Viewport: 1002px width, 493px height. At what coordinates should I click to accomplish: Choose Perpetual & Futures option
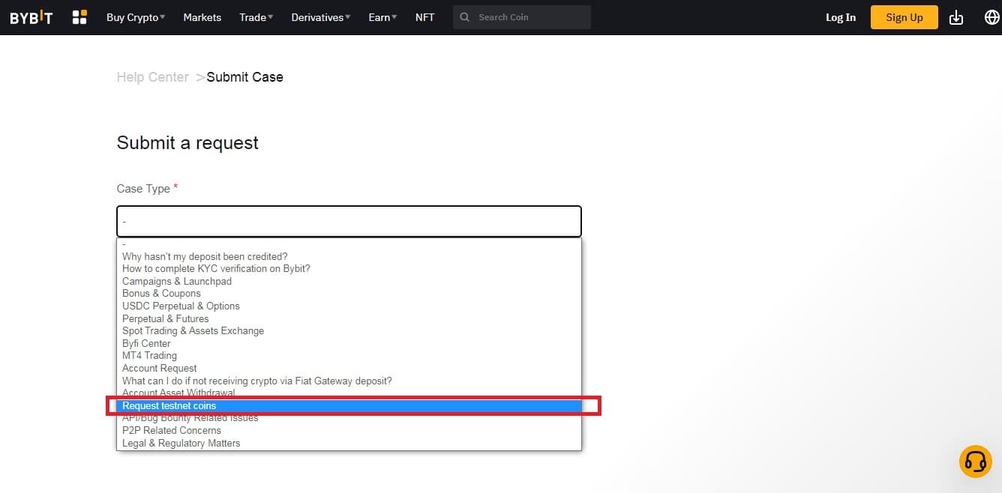[x=349, y=318]
